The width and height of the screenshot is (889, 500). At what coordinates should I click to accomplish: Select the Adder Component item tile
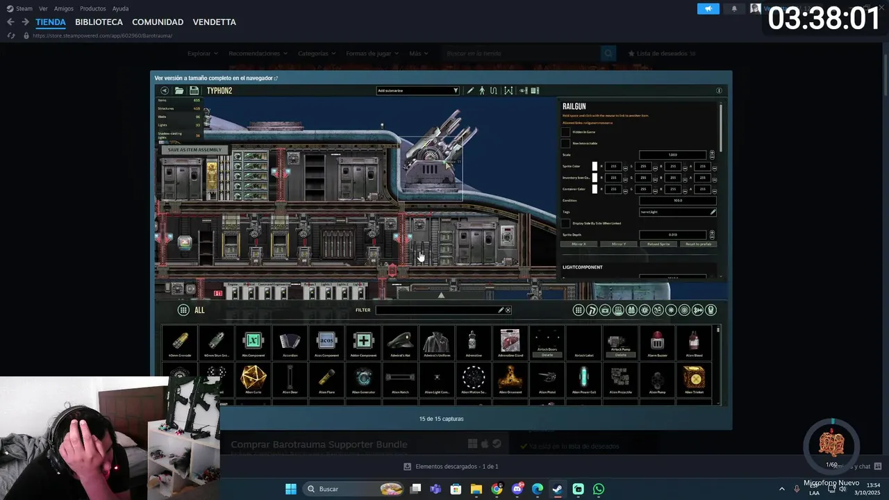point(363,343)
